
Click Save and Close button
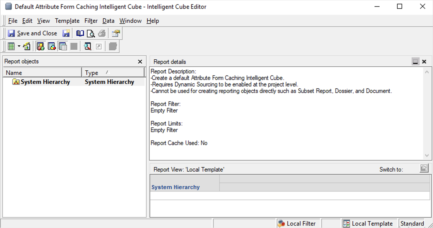coord(33,33)
